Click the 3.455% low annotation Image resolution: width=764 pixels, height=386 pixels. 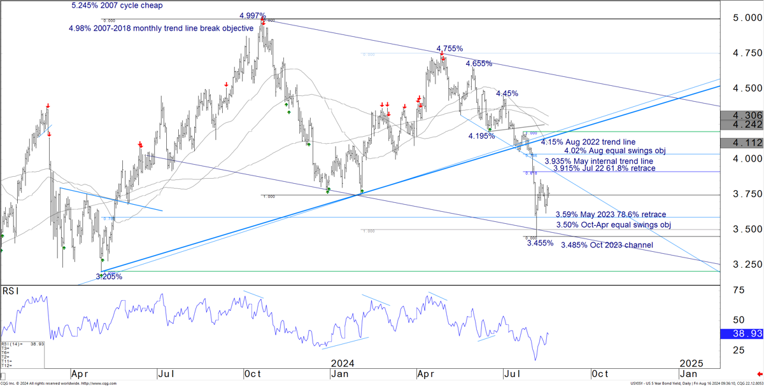point(539,243)
